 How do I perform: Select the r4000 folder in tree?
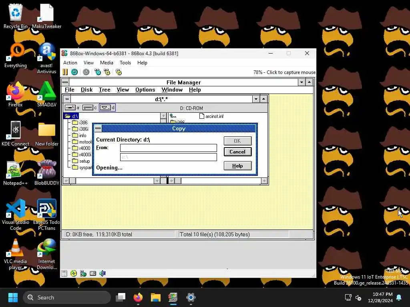[x=81, y=148]
